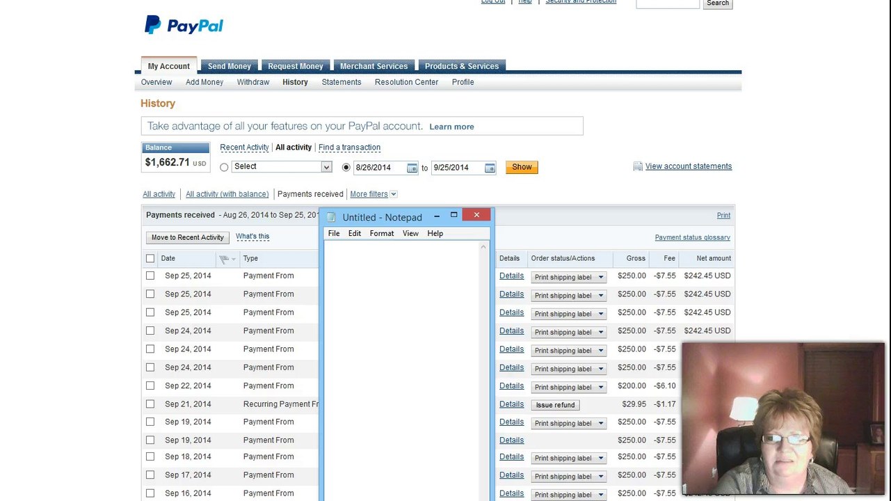Screen dimensions: 891x501
Task: Open the View account statements link
Action: click(689, 166)
